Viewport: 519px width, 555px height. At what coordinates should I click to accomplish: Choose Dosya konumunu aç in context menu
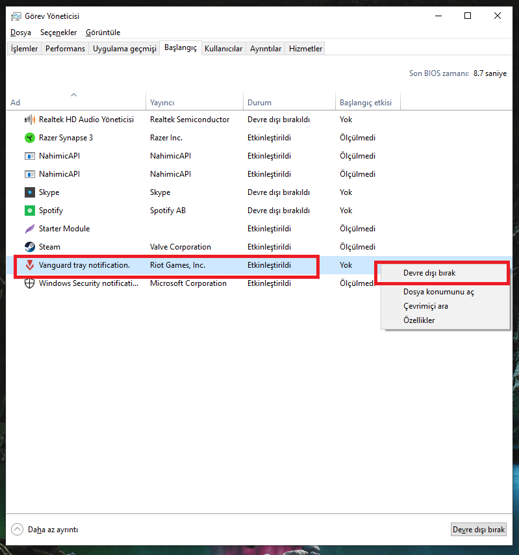pos(445,292)
